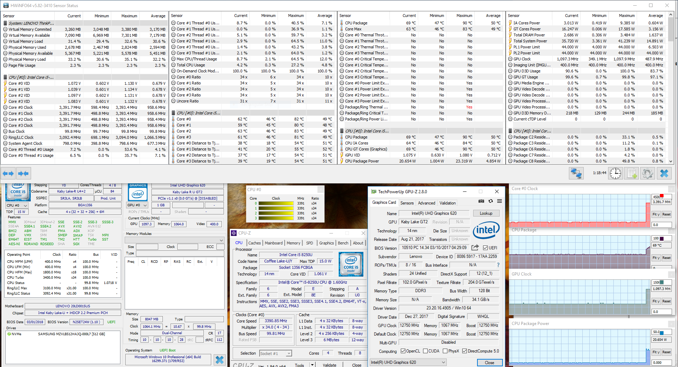
Task: Open the CPU-Z Tools dropdown arrow
Action: pyautogui.click(x=312, y=365)
